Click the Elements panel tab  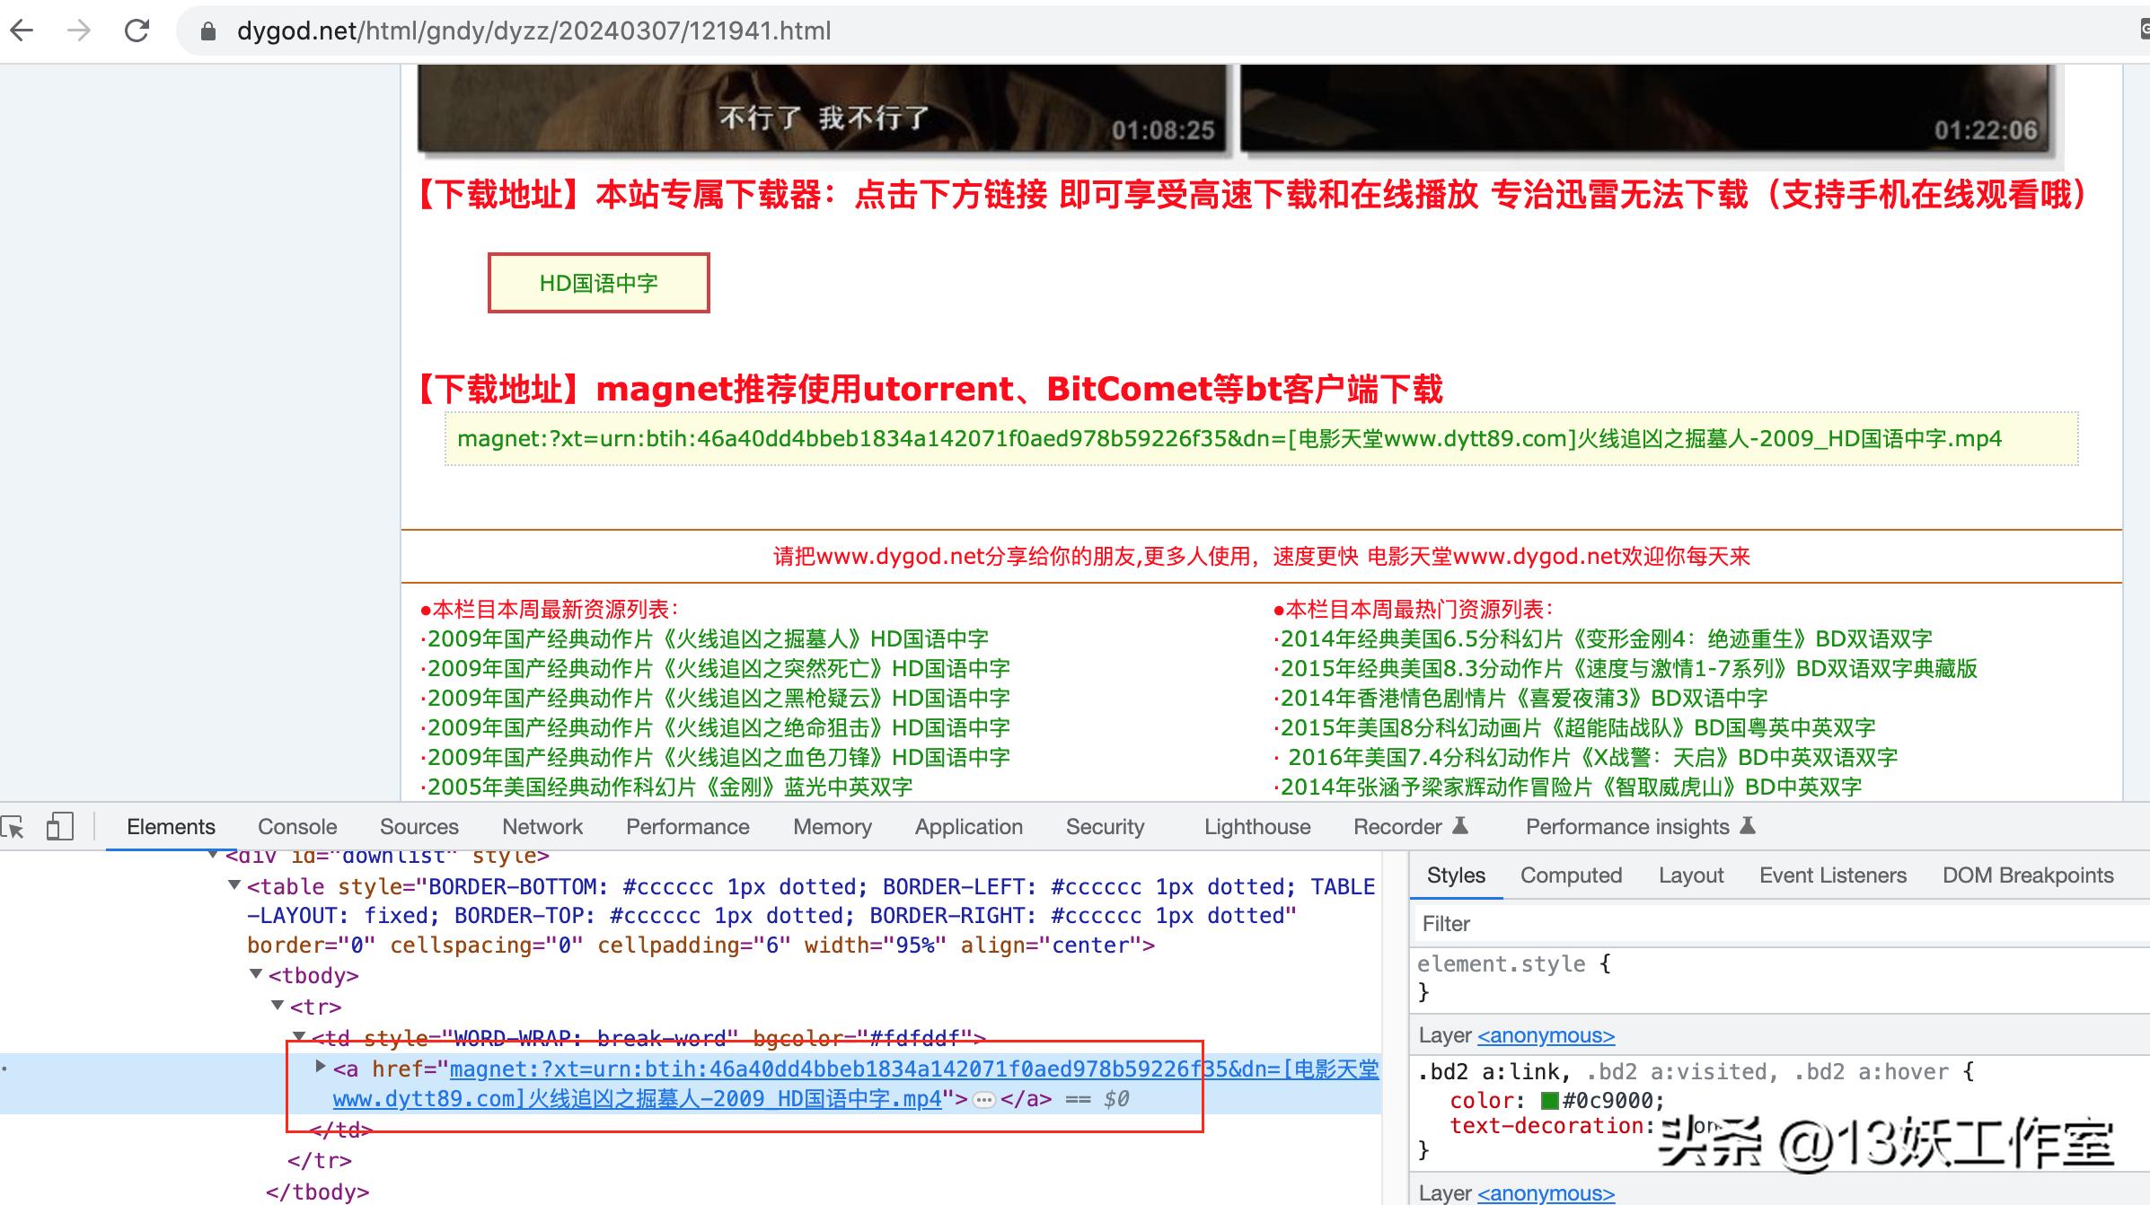[x=172, y=825]
